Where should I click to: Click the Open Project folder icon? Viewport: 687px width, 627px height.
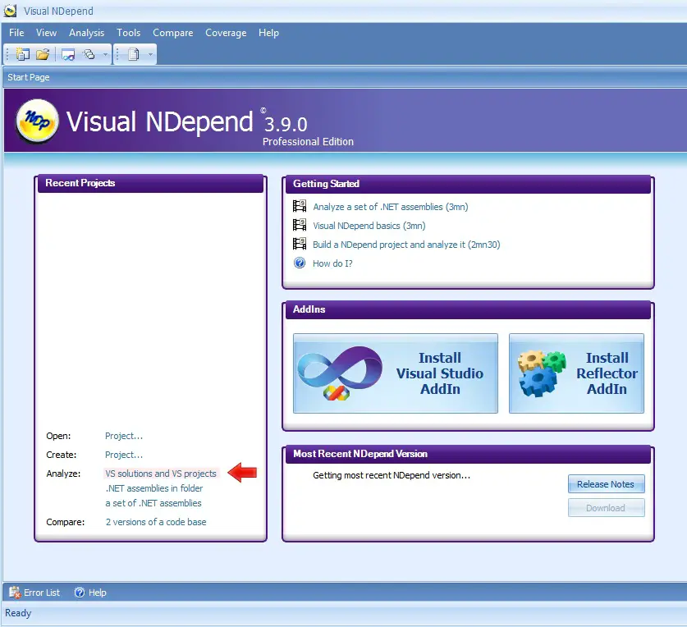[x=43, y=54]
